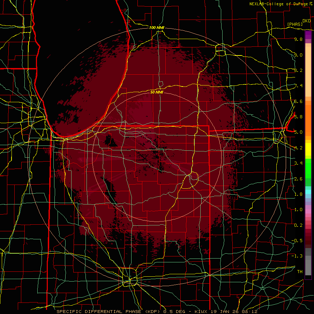This screenshot has width=314, height=314.
Task: Click the 6.6 value on the color scale
Action: pos(298,101)
